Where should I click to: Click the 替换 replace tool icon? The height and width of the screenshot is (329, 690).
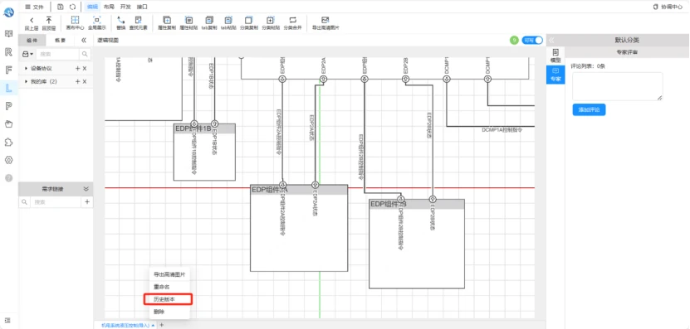coord(121,20)
